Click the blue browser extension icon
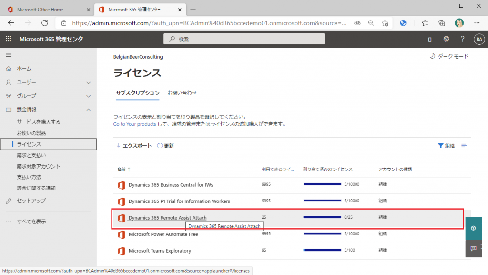 click(403, 23)
